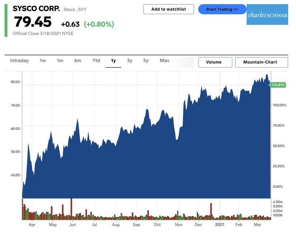Click the SYSCO CORP. stock title
296x232 pixels.
coord(36,8)
